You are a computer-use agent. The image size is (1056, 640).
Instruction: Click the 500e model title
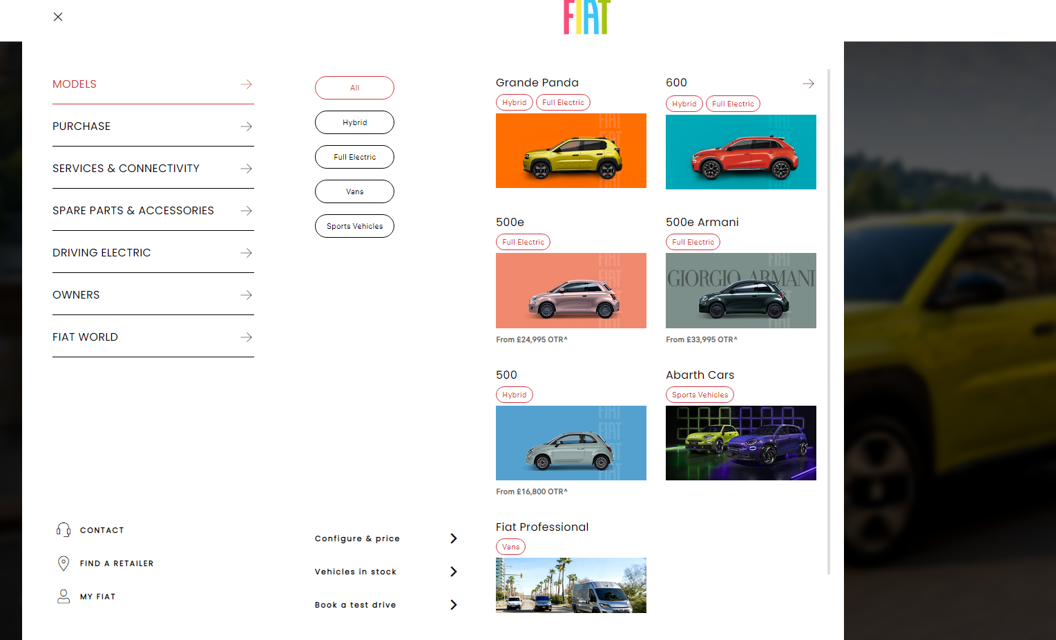pos(510,223)
